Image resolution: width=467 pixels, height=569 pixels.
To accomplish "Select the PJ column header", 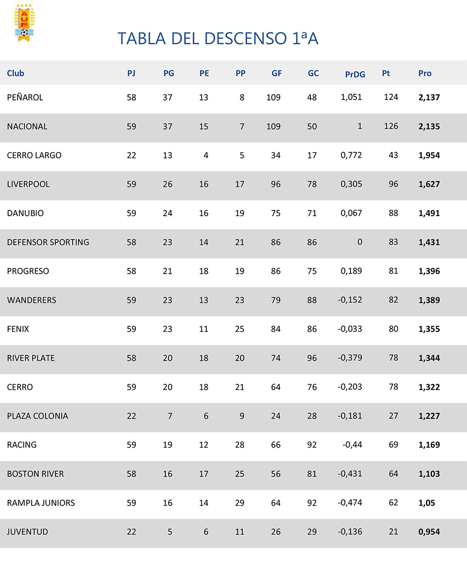I will pyautogui.click(x=131, y=73).
